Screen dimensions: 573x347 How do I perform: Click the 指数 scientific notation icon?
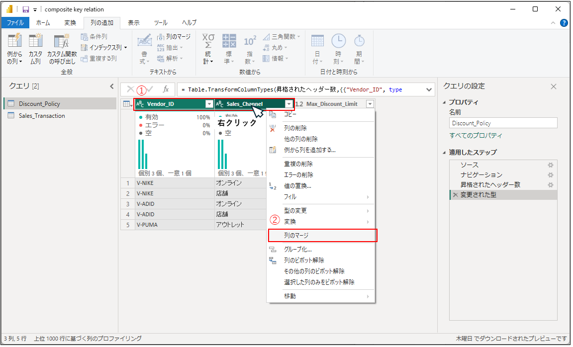(250, 42)
